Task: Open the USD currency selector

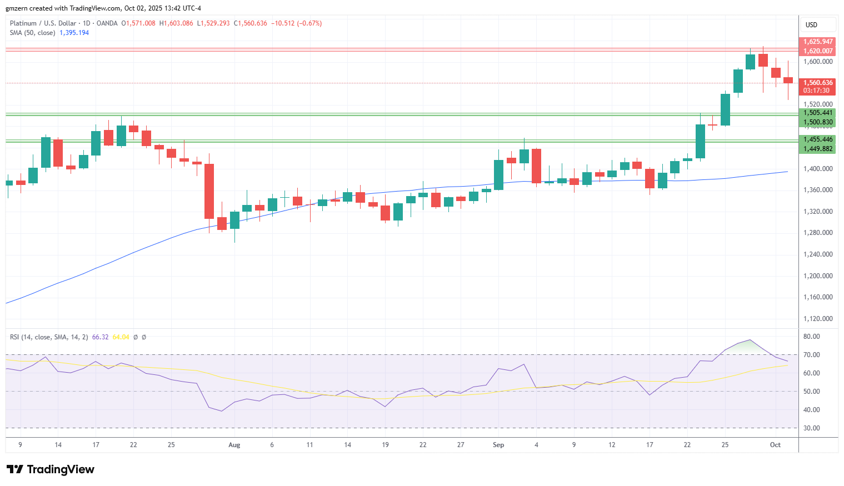Action: click(x=818, y=24)
